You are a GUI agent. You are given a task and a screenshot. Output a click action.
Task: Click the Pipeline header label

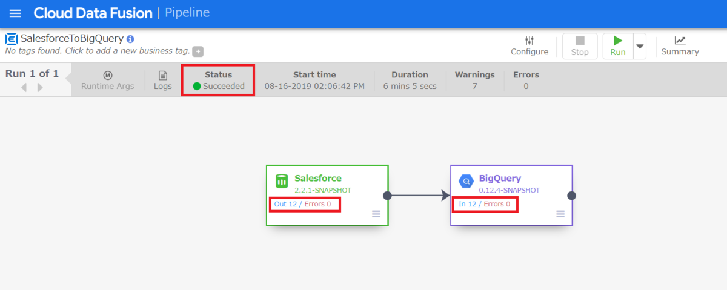click(x=188, y=13)
